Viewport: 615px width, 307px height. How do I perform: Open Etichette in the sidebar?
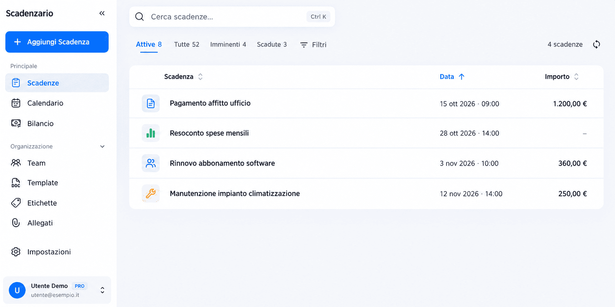point(57,203)
